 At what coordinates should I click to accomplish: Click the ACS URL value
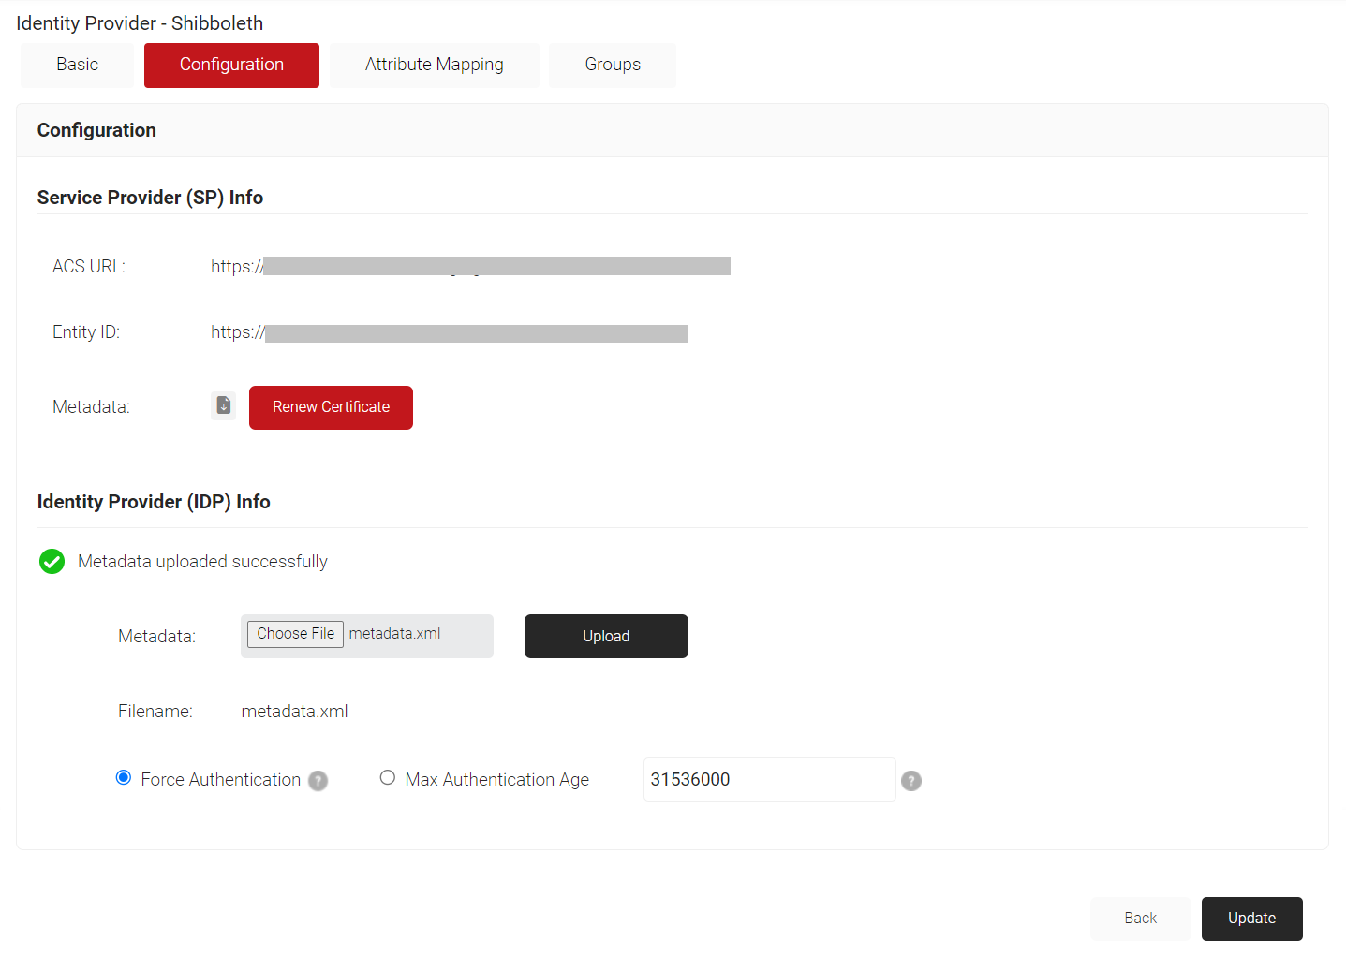click(x=470, y=267)
